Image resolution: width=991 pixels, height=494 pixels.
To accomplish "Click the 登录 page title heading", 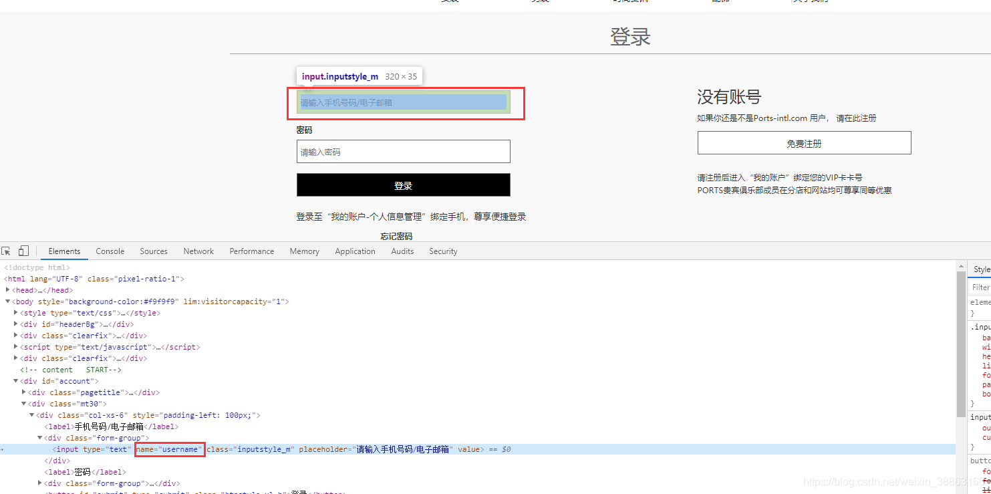I will point(630,36).
